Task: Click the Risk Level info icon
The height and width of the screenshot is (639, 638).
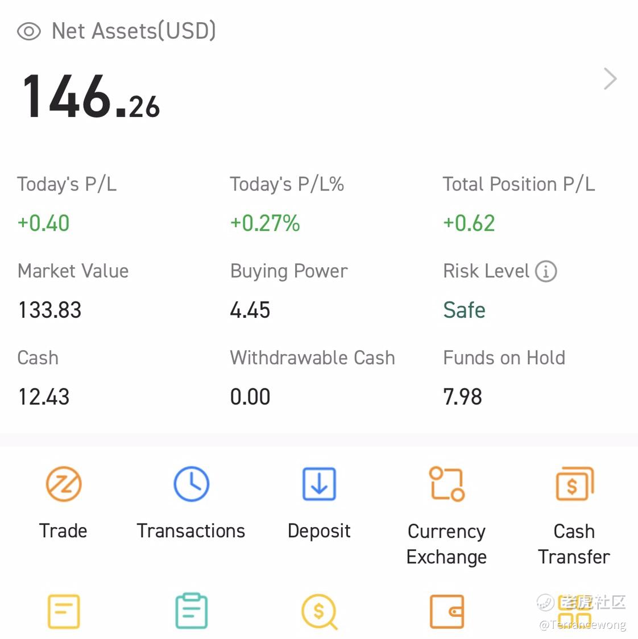Action: pyautogui.click(x=546, y=271)
